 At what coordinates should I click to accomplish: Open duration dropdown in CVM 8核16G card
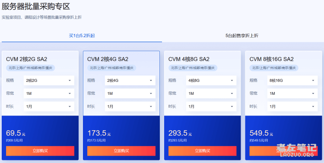tap(292, 107)
